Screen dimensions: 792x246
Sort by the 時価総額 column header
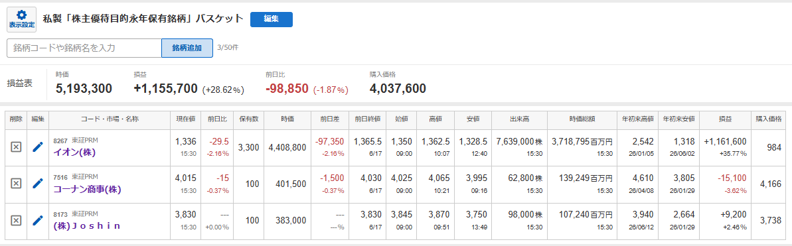click(582, 119)
